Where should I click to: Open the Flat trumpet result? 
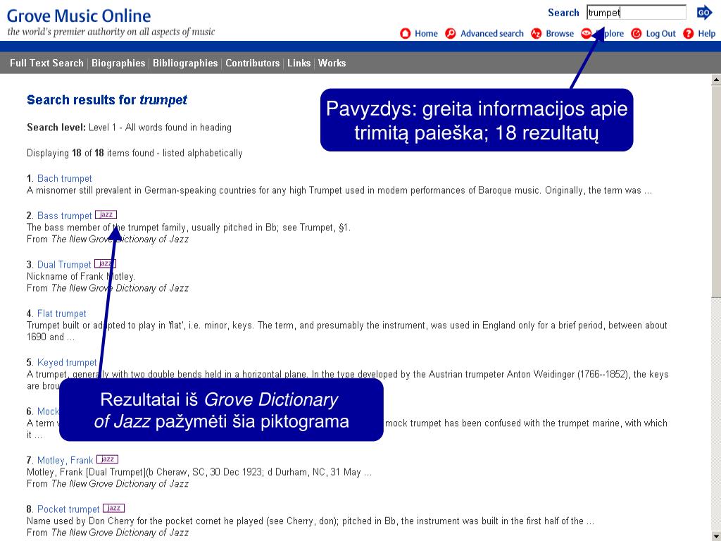click(x=62, y=313)
